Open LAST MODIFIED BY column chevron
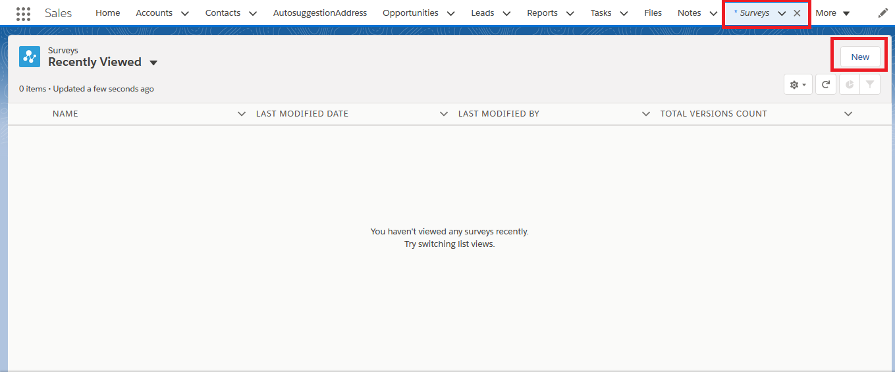The image size is (895, 372). (x=646, y=114)
